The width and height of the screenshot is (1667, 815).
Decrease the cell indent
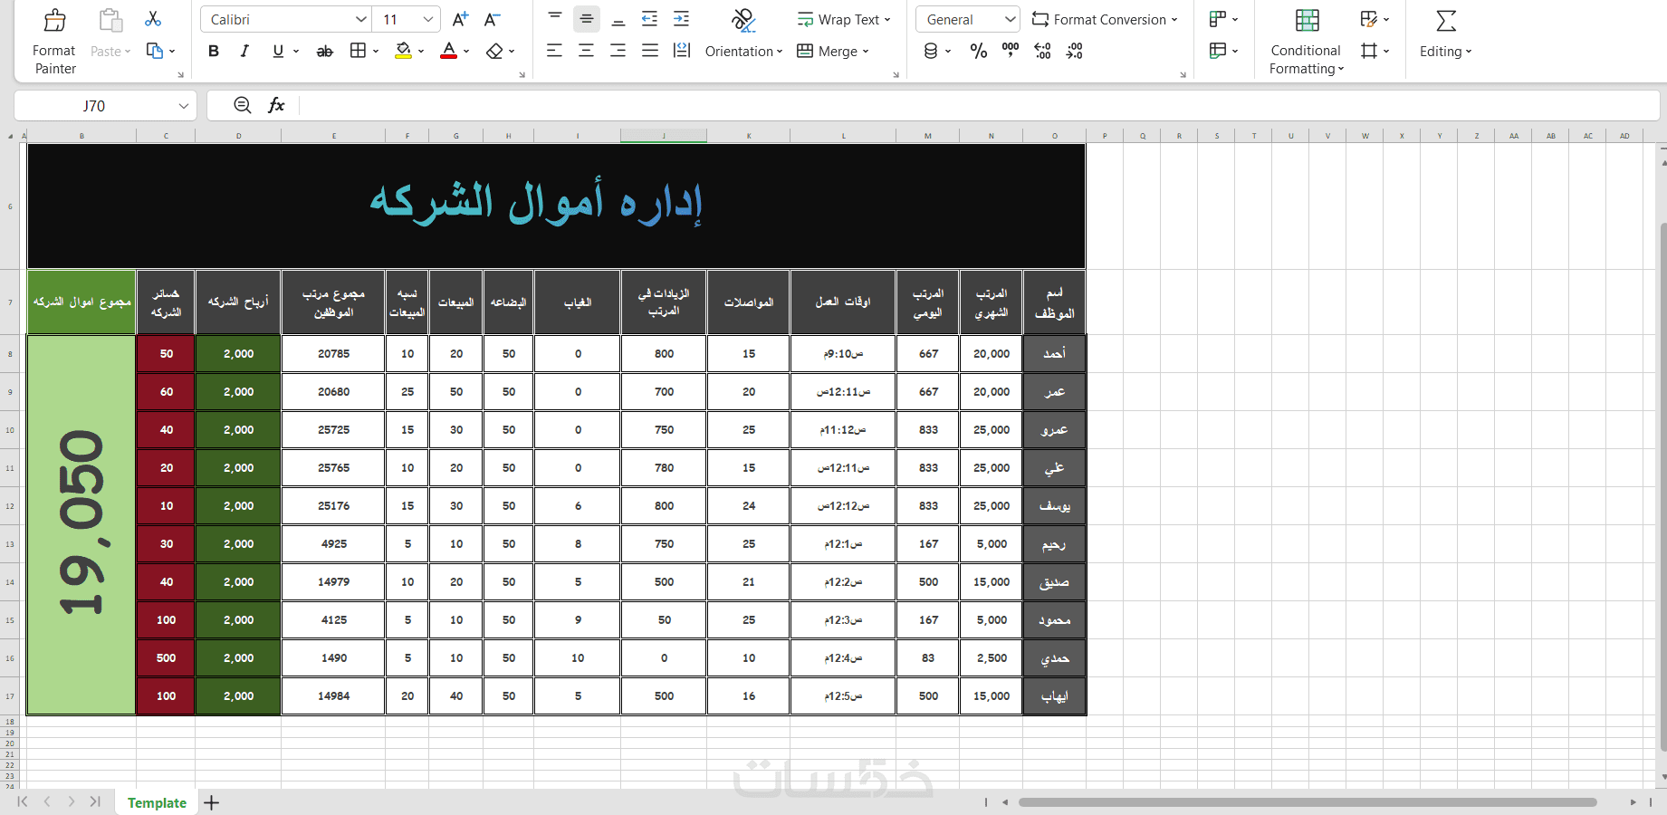(649, 19)
